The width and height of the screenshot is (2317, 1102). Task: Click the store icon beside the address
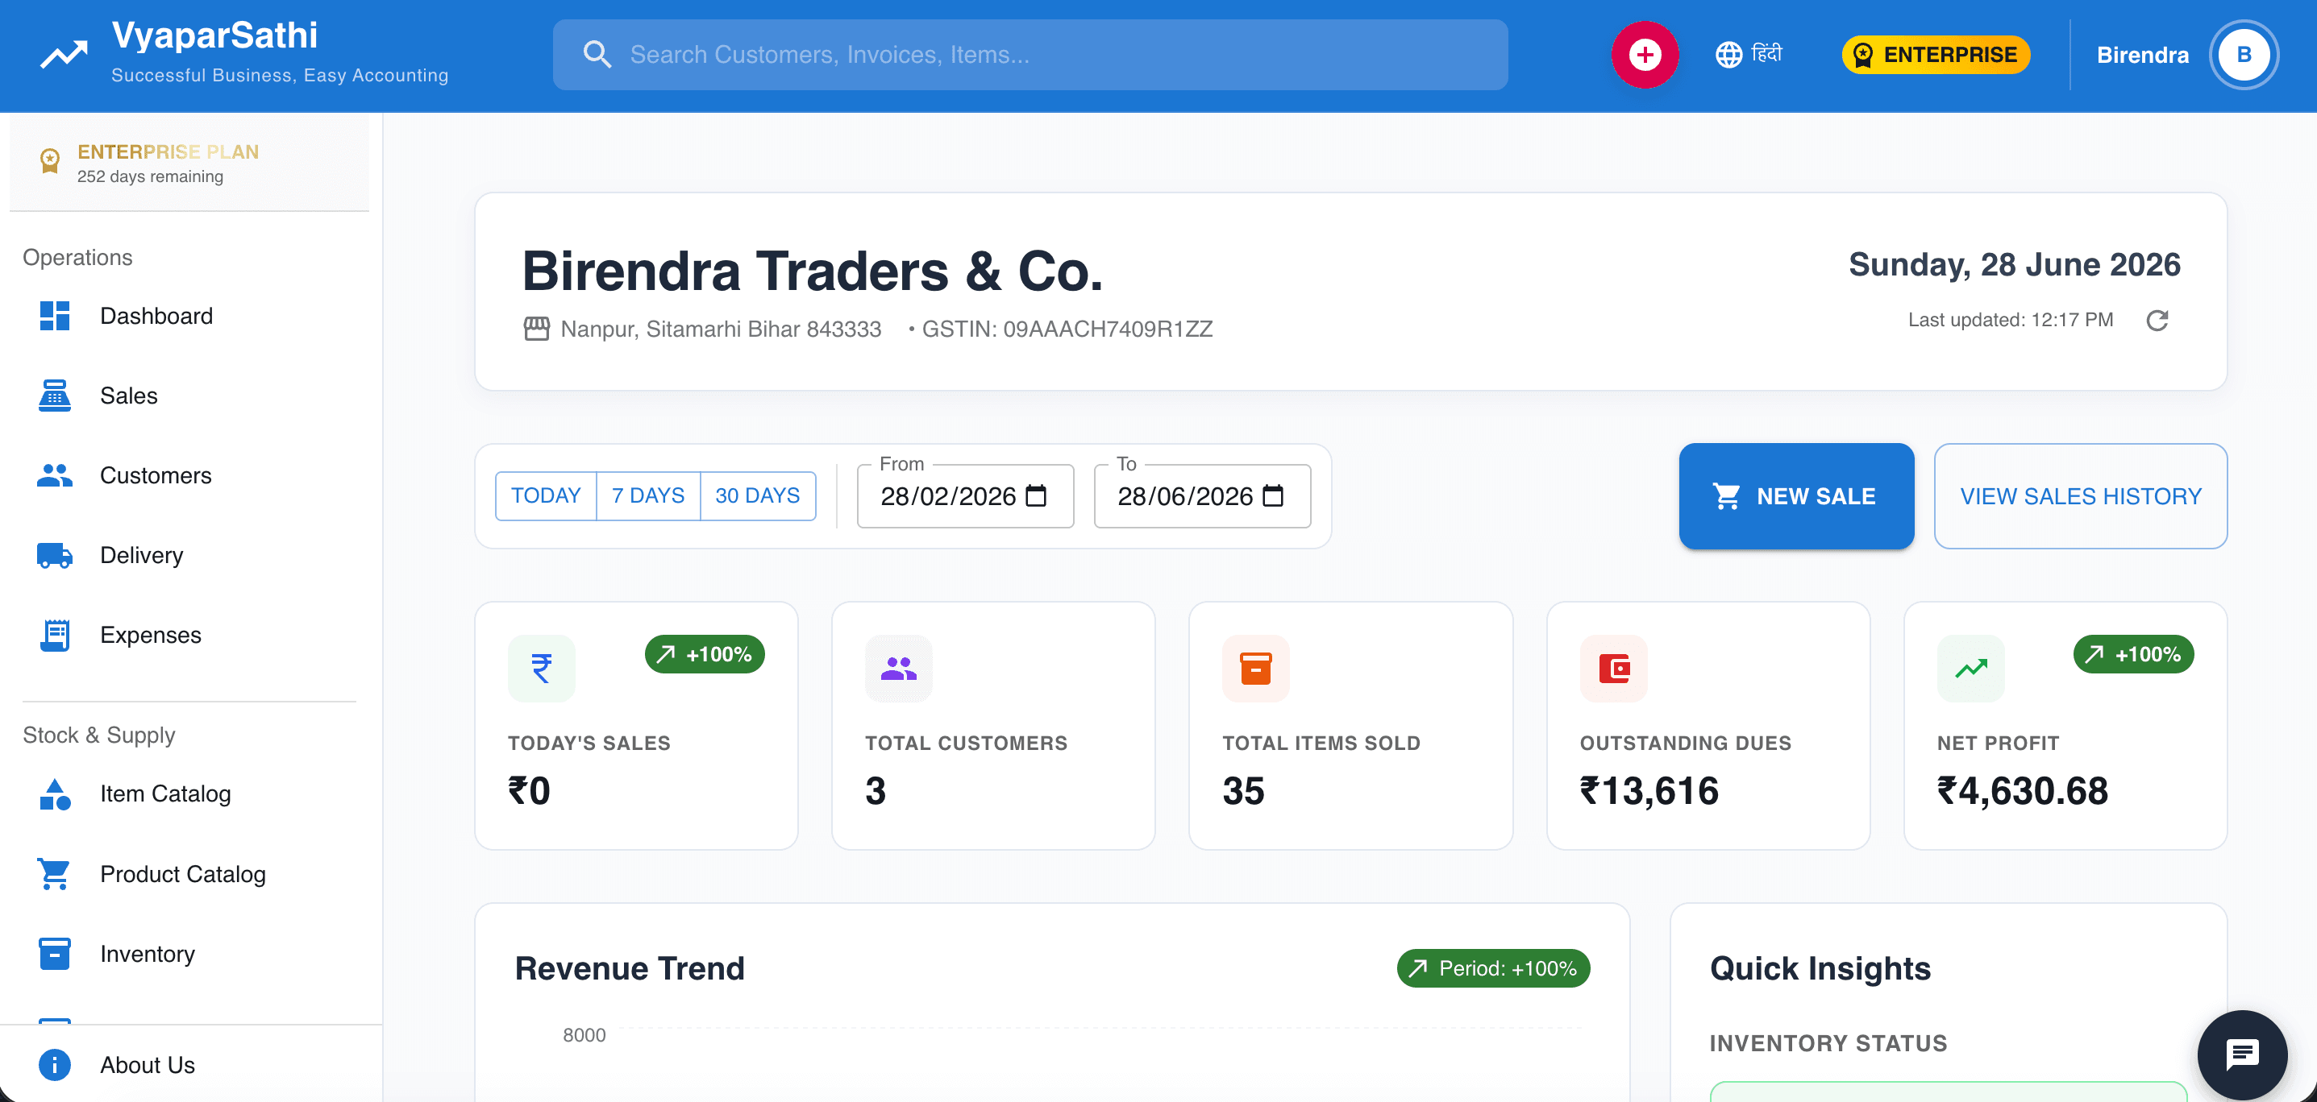537,329
